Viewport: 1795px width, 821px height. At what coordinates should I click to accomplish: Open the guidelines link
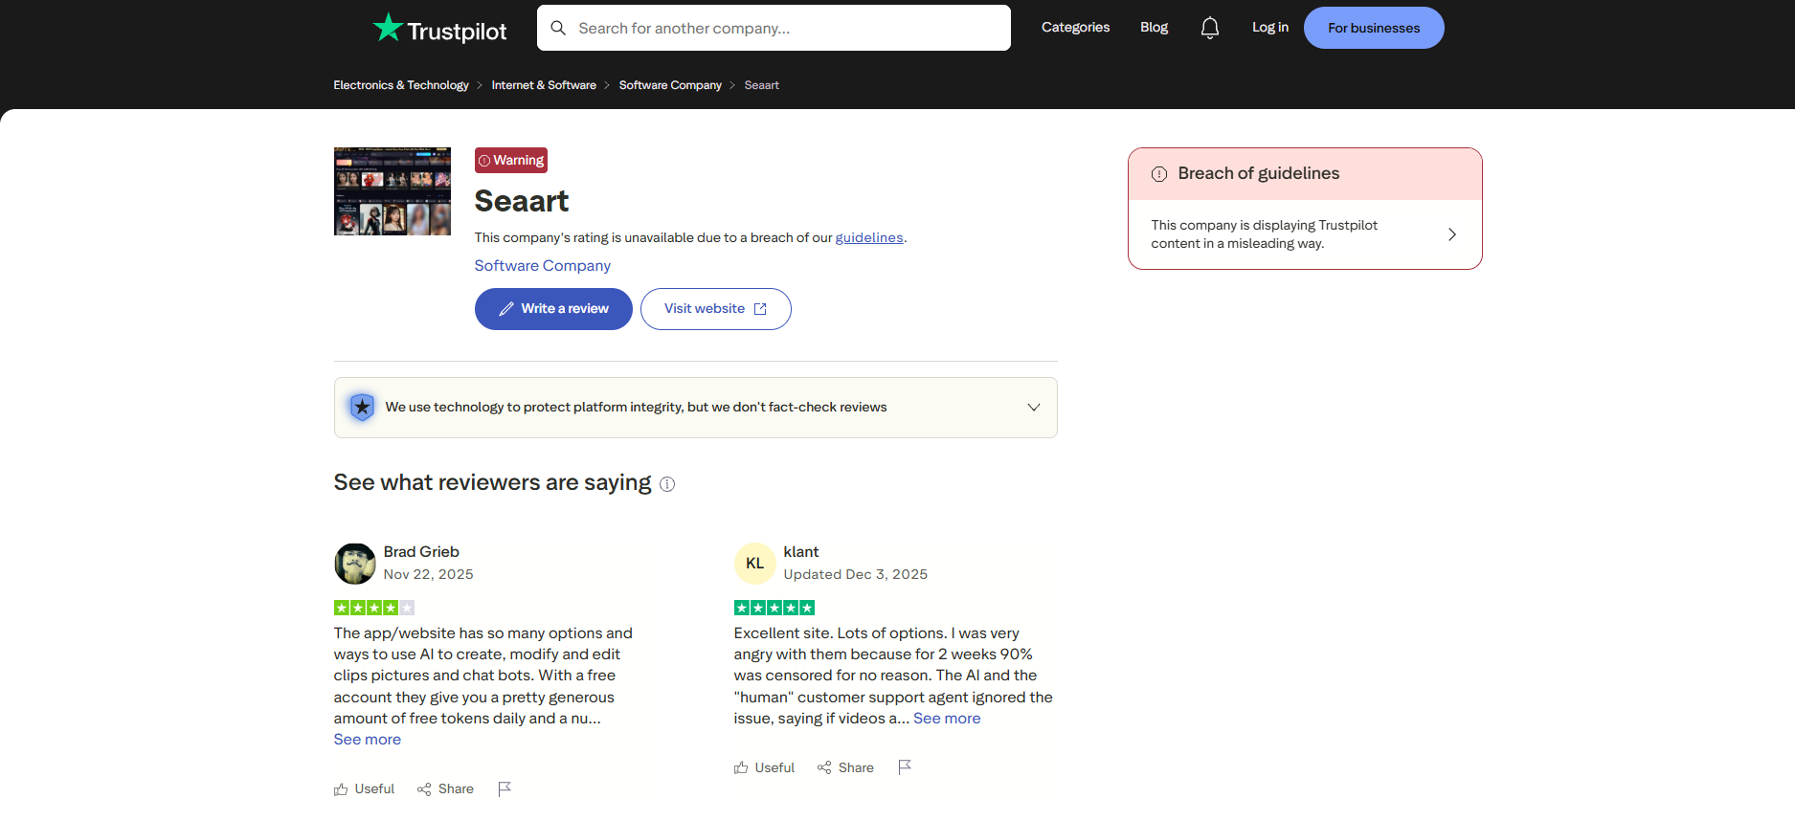click(x=869, y=237)
